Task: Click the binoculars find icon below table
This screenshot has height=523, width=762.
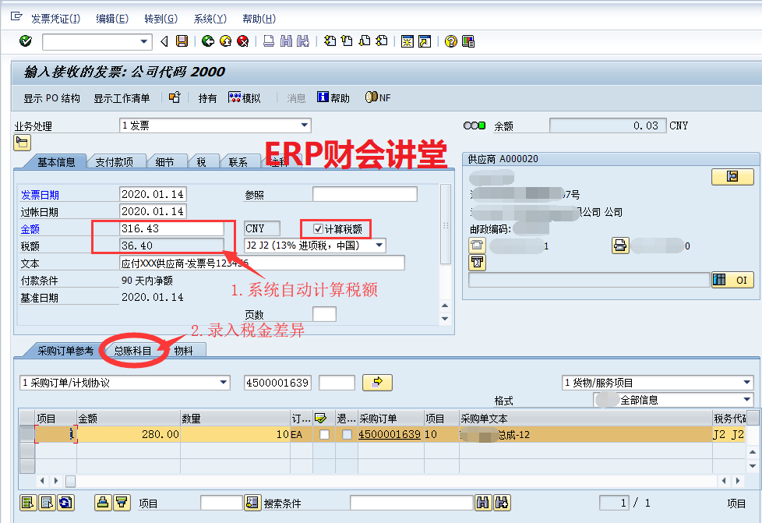Action: (x=483, y=503)
